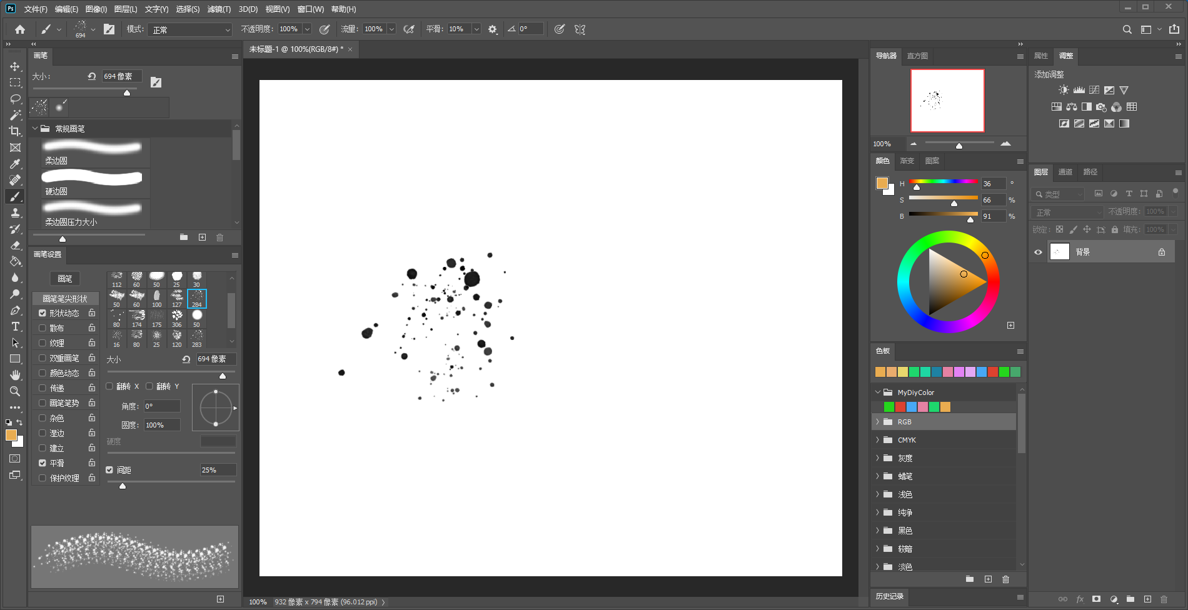Open brush smoothing options gear
Screen dimensions: 1188x610
493,29
